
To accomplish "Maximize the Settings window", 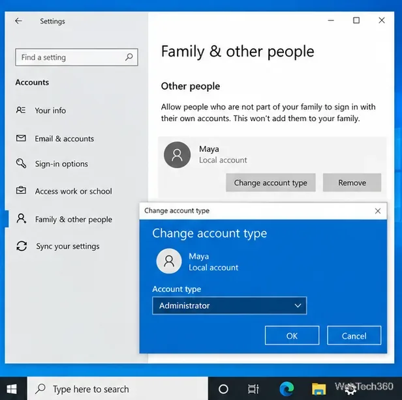I will coord(356,20).
